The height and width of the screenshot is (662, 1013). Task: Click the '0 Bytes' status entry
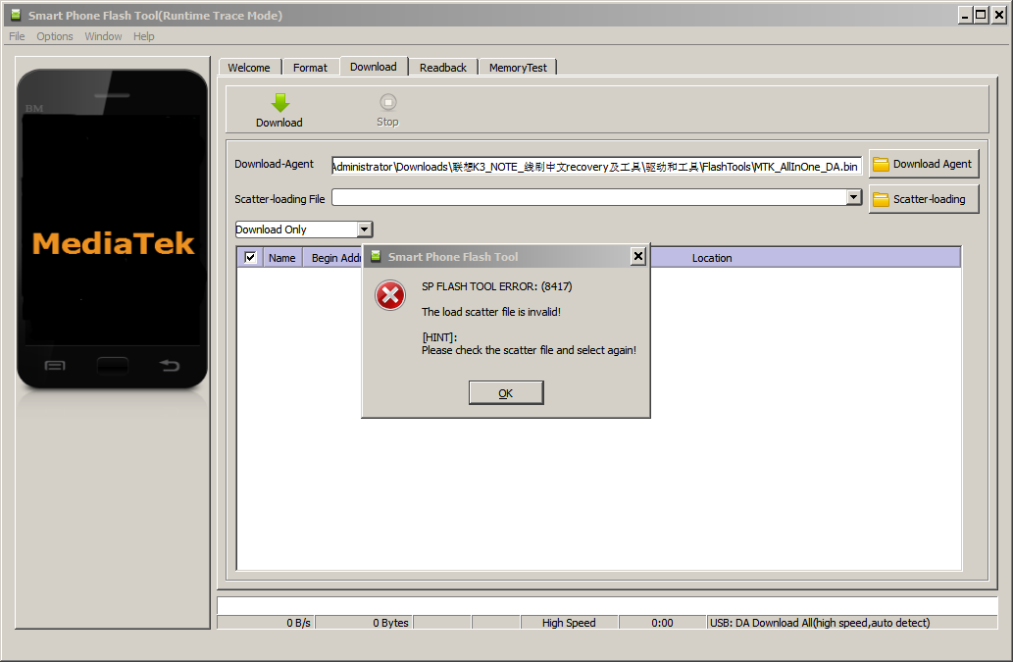click(x=364, y=623)
